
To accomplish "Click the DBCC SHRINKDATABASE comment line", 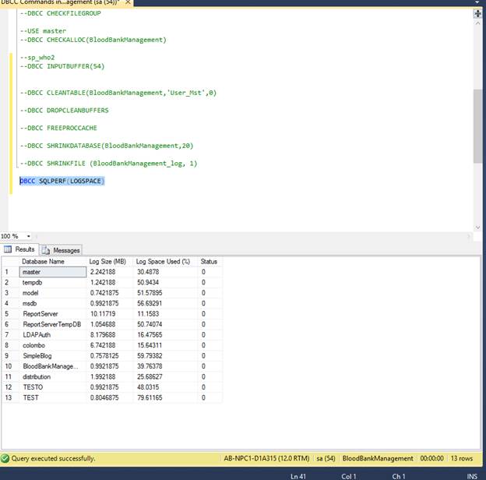I will 107,146.
